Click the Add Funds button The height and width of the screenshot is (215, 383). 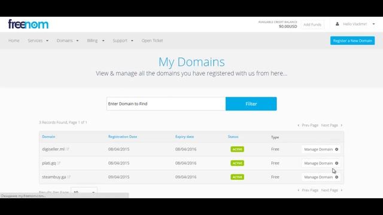coord(312,24)
